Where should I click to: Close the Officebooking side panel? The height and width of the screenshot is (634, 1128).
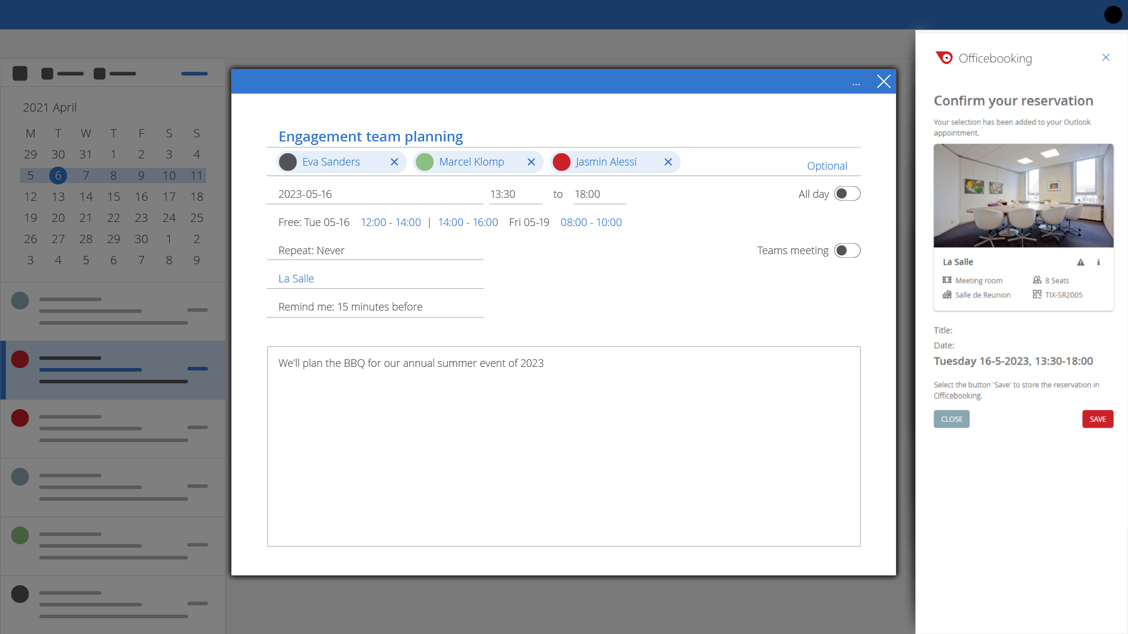(x=1106, y=58)
